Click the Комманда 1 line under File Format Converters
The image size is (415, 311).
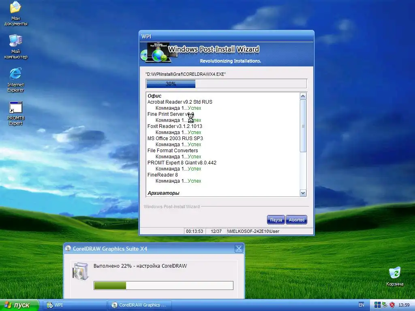click(178, 157)
